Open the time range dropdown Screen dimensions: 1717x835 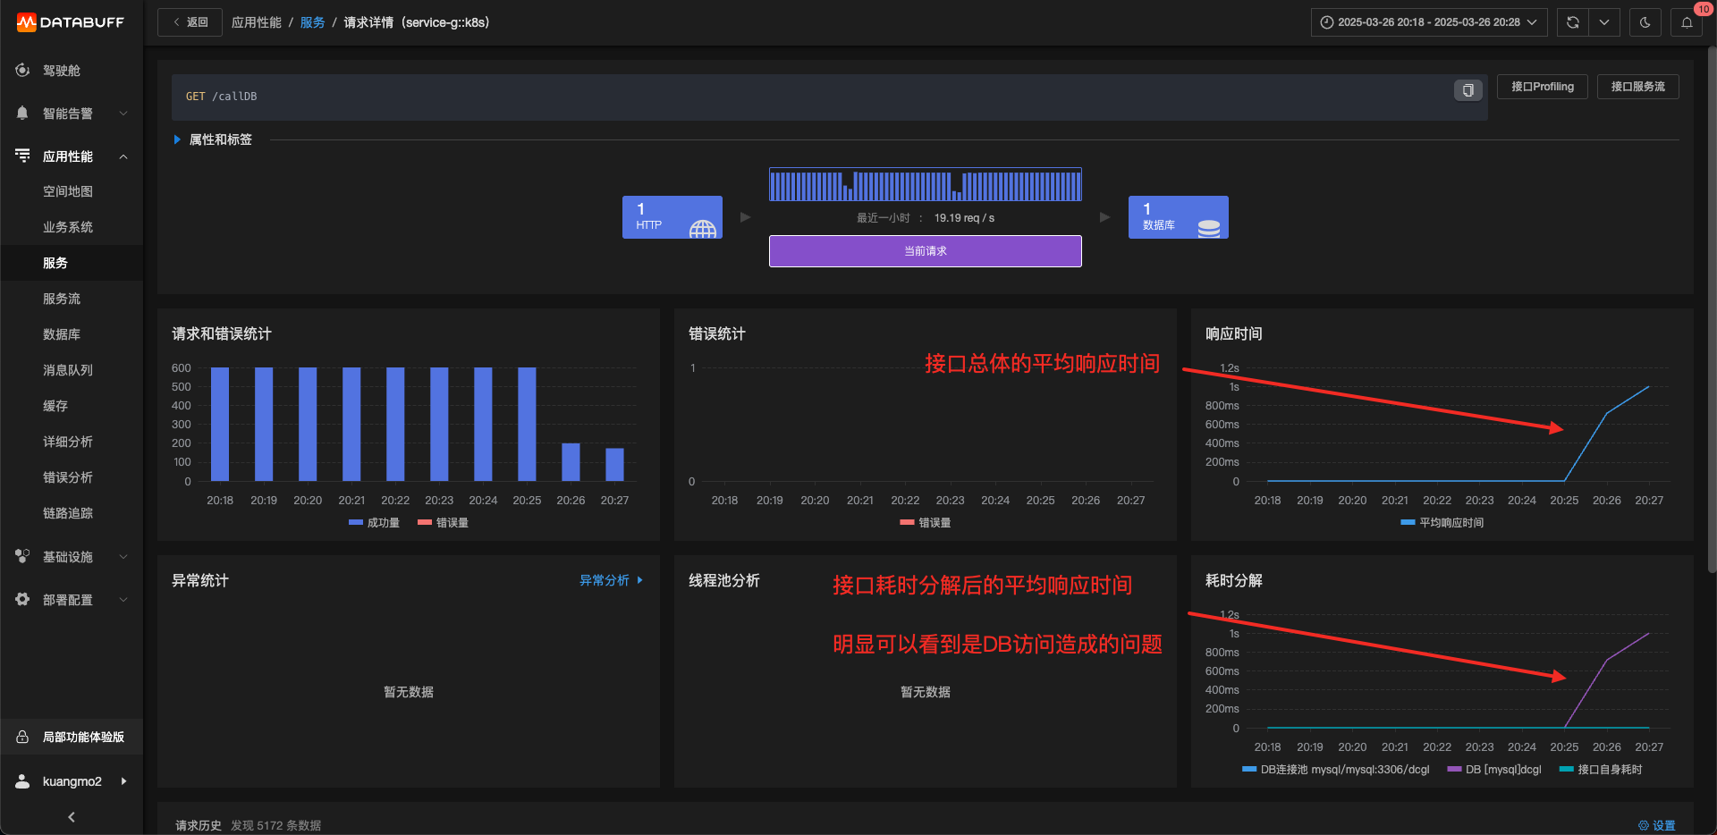[x=1429, y=22]
